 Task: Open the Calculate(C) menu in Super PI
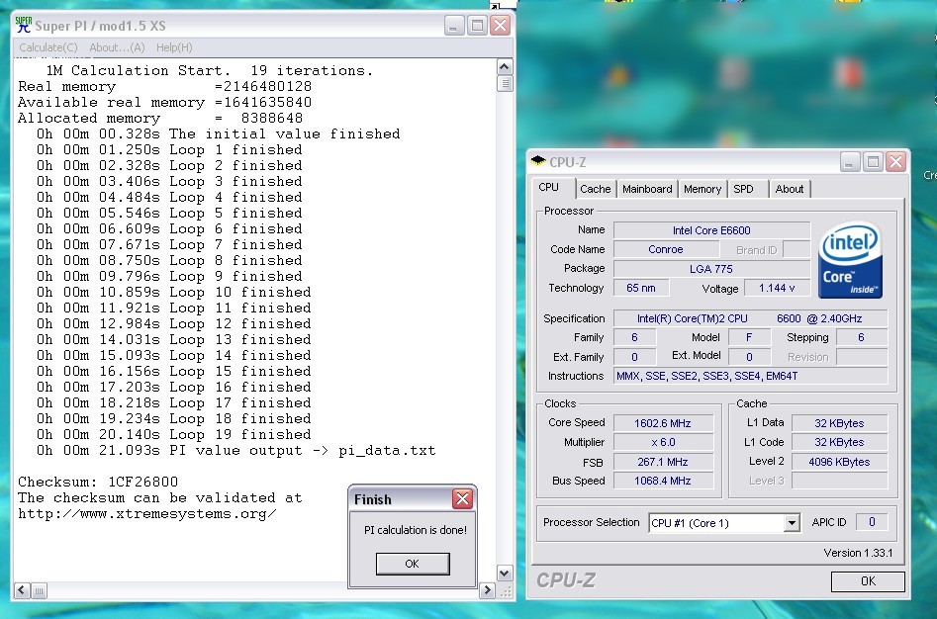pos(47,47)
